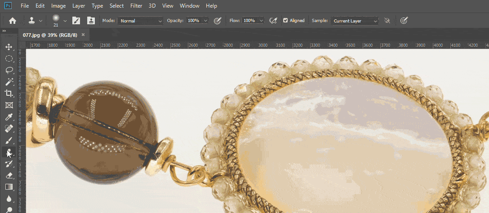Open the Window menu

click(190, 5)
